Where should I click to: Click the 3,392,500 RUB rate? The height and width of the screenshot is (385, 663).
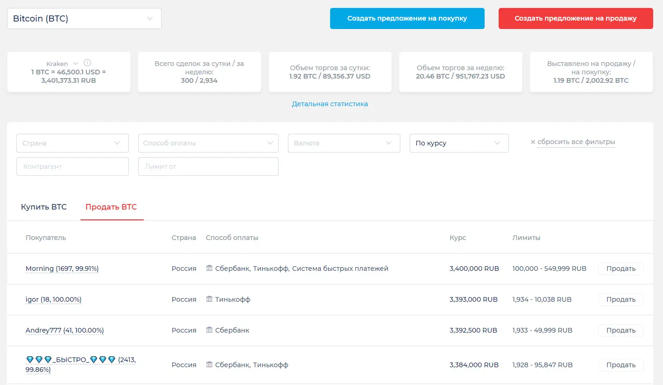point(473,330)
